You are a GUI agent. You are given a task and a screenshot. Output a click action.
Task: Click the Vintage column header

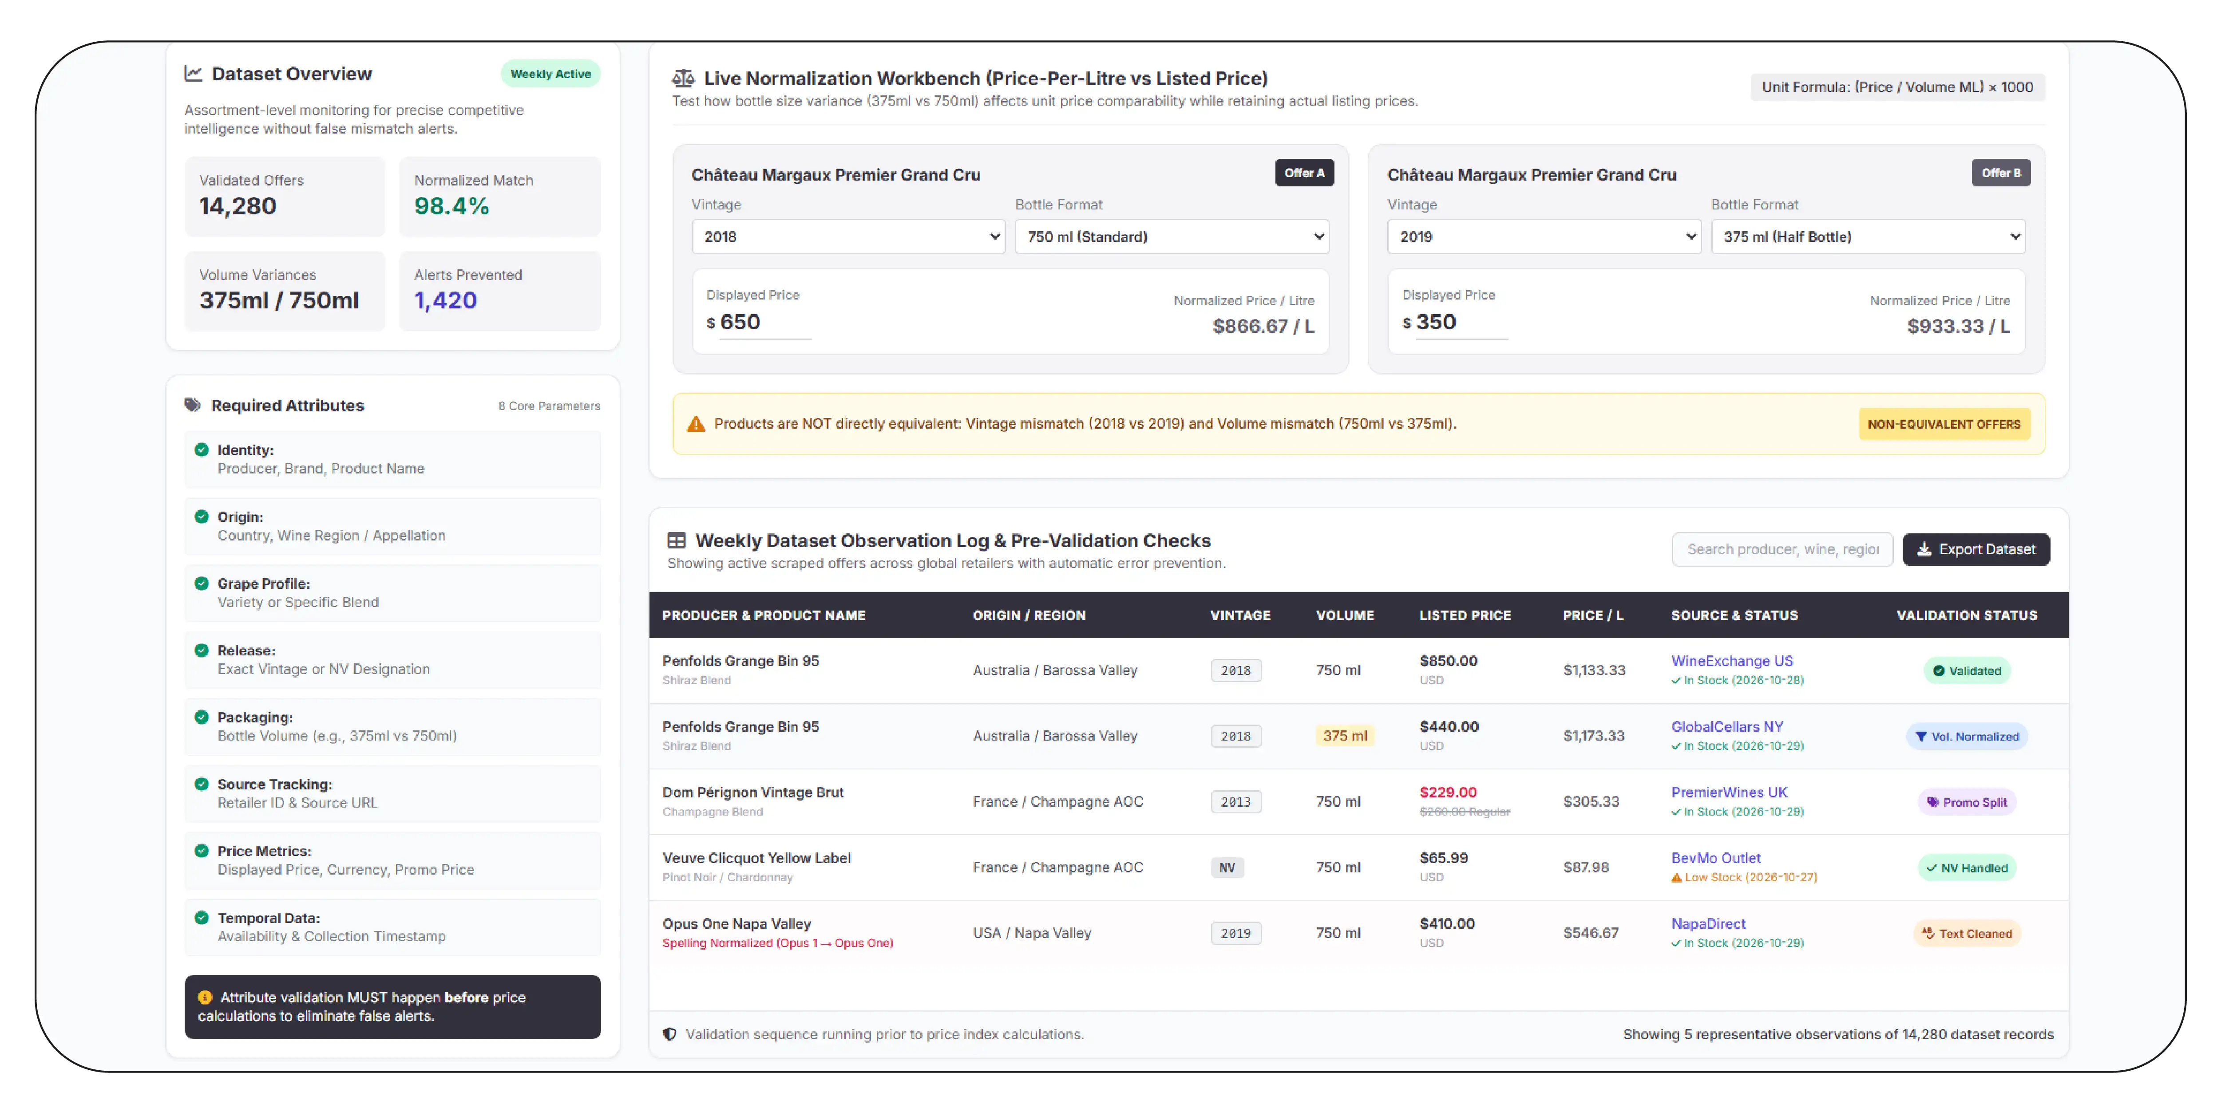tap(1239, 616)
